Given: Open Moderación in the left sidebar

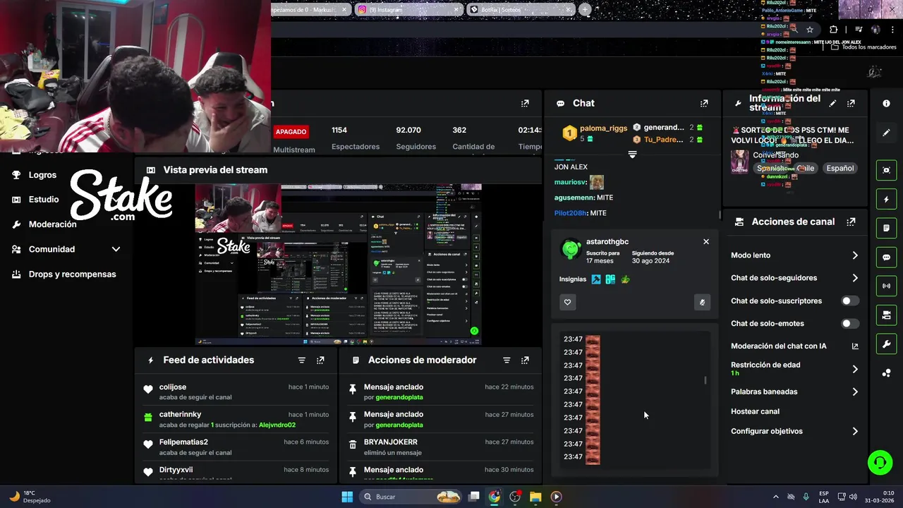Looking at the screenshot, I should (x=52, y=224).
